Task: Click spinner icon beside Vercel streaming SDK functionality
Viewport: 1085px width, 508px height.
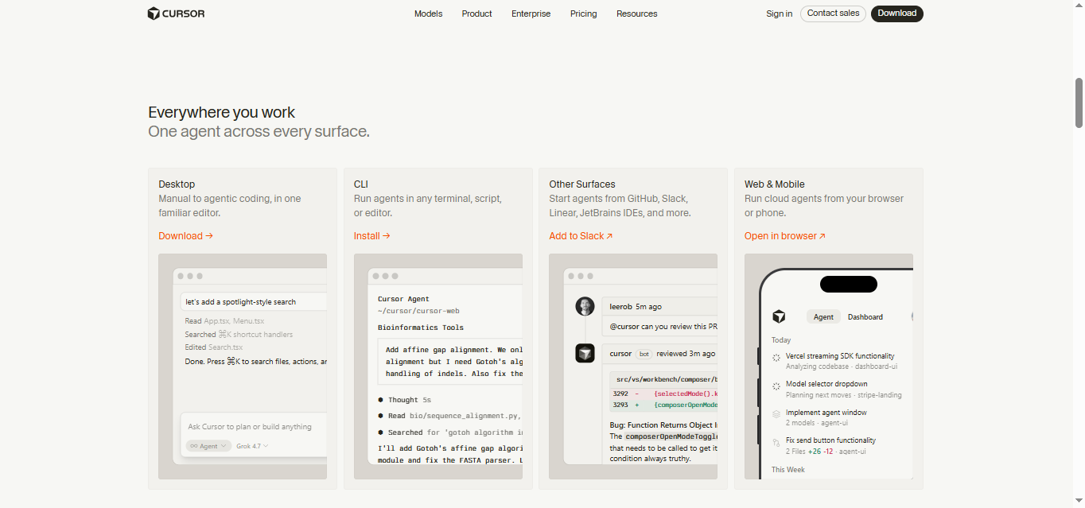Action: click(x=776, y=358)
